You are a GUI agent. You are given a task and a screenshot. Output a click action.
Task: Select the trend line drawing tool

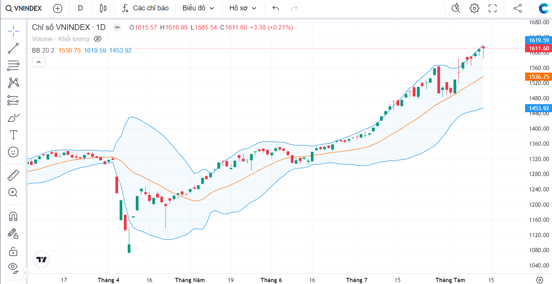13,48
